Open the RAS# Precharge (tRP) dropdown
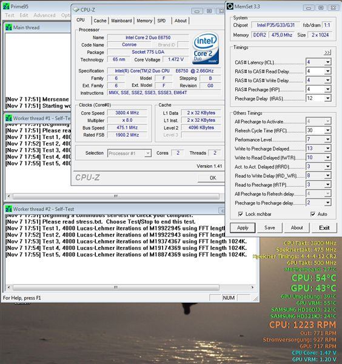This screenshot has width=342, height=364. (x=327, y=89)
